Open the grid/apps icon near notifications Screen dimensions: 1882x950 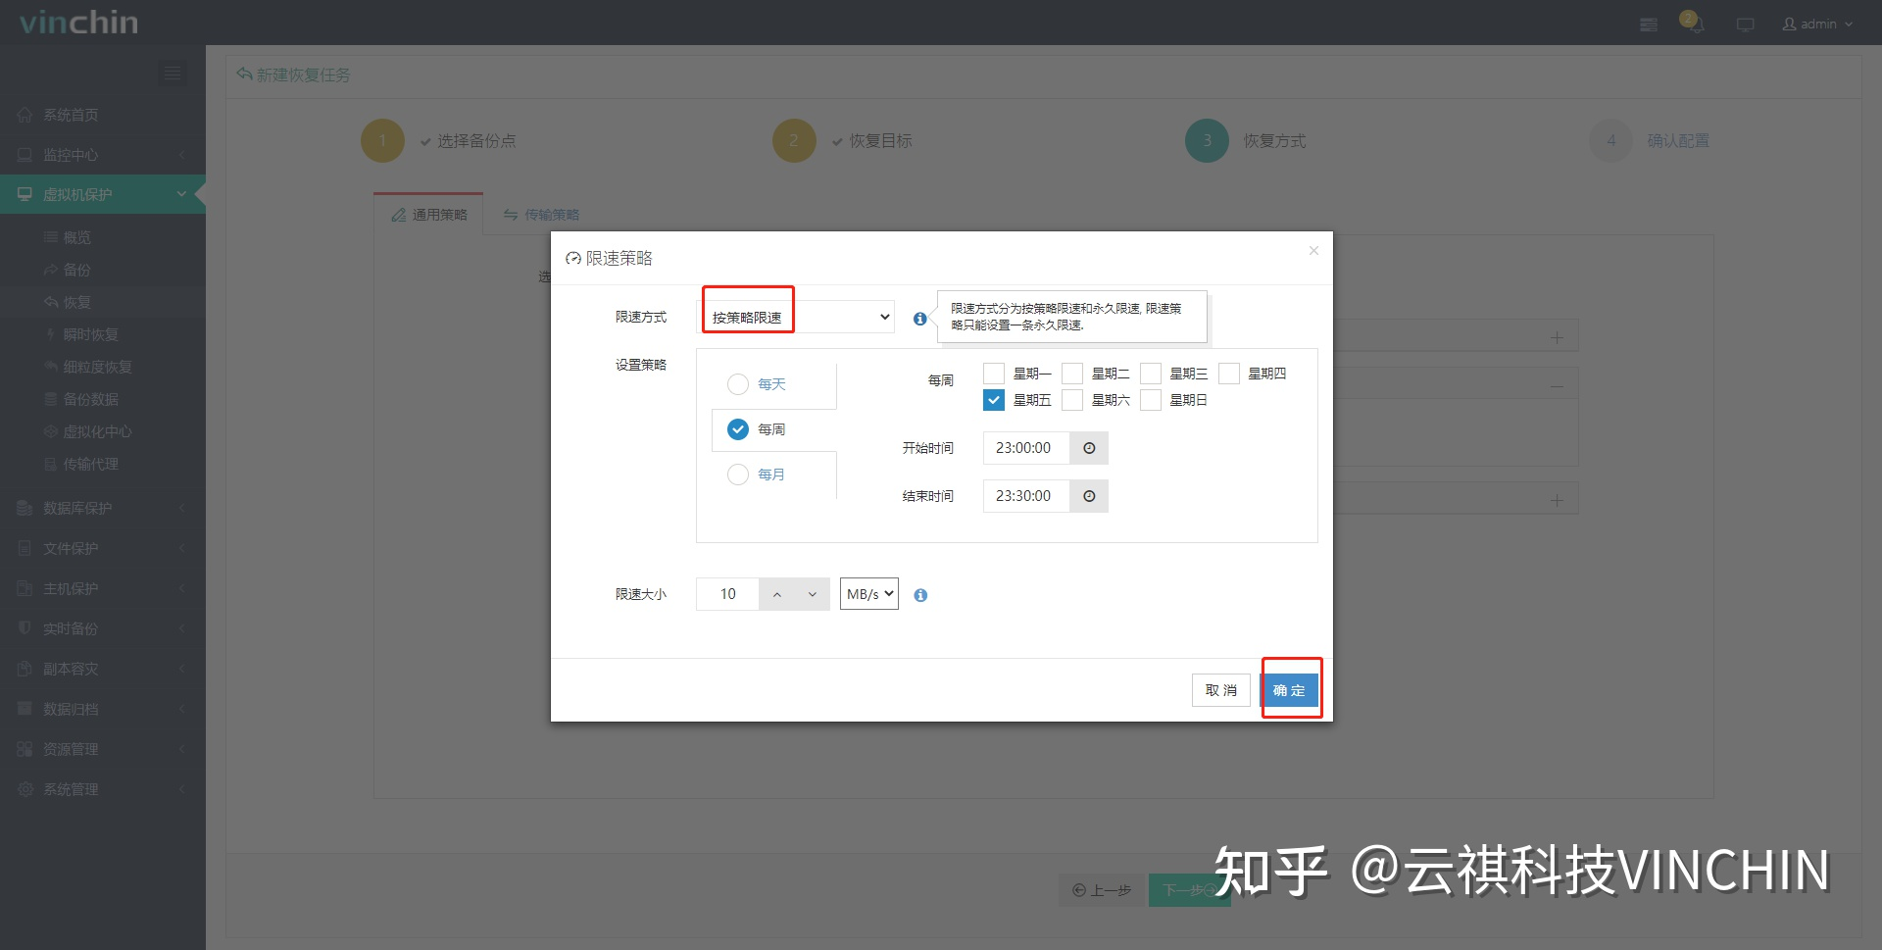click(1648, 23)
